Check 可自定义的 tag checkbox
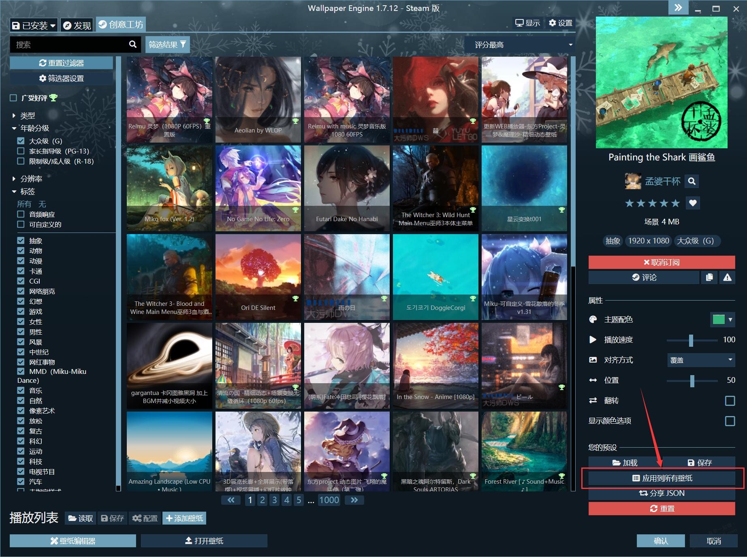Image resolution: width=747 pixels, height=557 pixels. pyautogui.click(x=21, y=224)
